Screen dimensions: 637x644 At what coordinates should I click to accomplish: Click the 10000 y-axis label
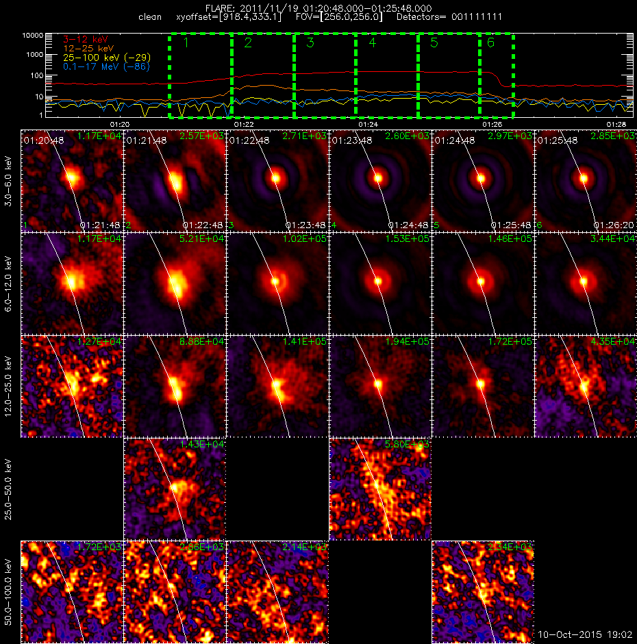(32, 36)
